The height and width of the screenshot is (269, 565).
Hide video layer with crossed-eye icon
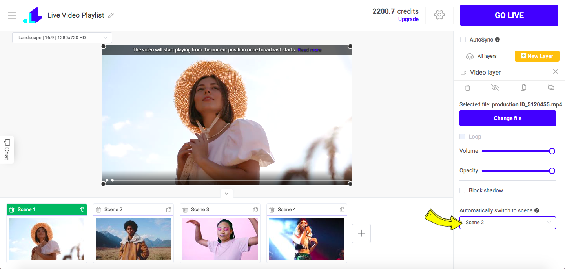pos(495,88)
